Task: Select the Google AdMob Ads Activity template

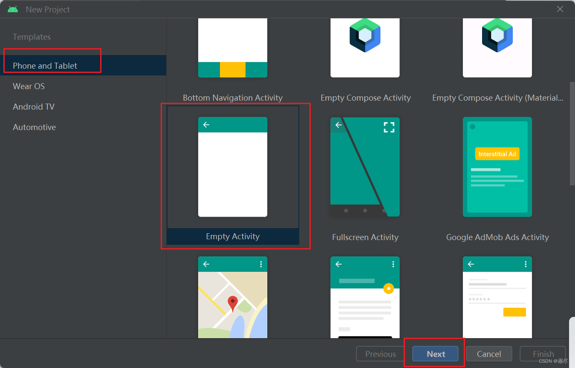Action: click(x=497, y=167)
